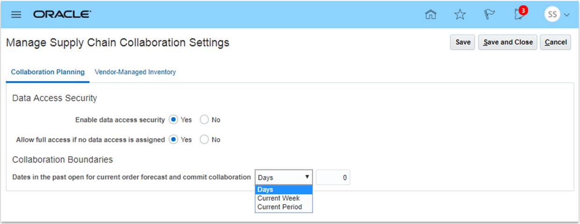This screenshot has width=580, height=224.
Task: Switch to Vendor-Managed Inventory tab
Action: tap(135, 72)
